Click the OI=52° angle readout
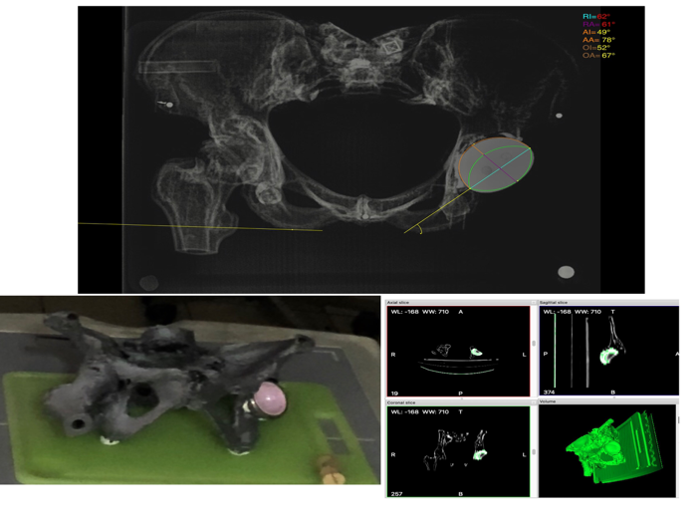The height and width of the screenshot is (523, 697). [x=596, y=48]
